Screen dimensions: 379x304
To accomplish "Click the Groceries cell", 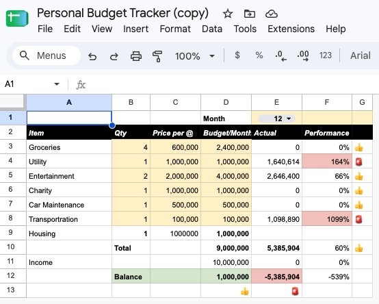I will (x=69, y=147).
